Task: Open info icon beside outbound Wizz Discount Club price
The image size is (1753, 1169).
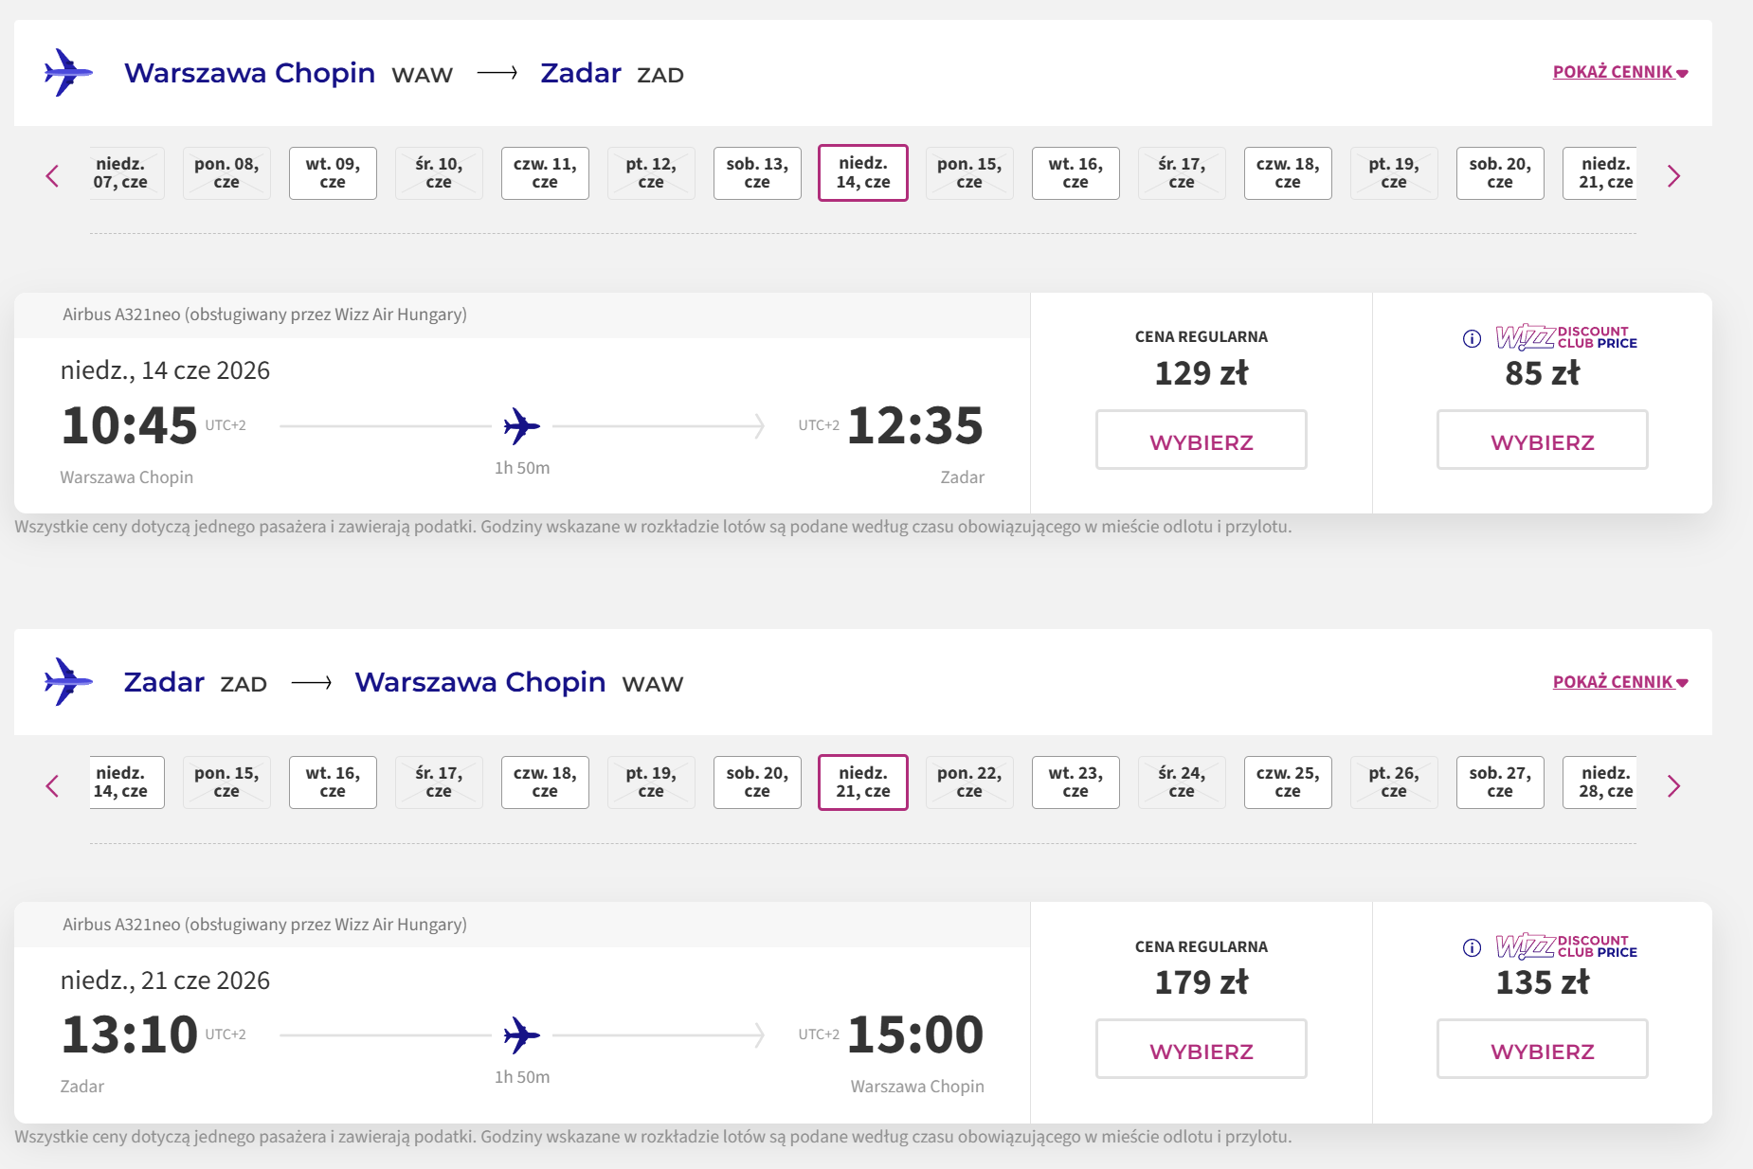Action: tap(1472, 338)
